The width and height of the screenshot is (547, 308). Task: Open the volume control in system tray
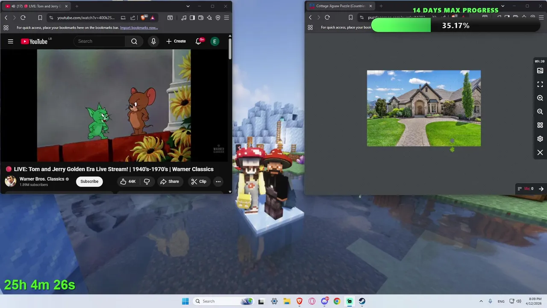519,301
